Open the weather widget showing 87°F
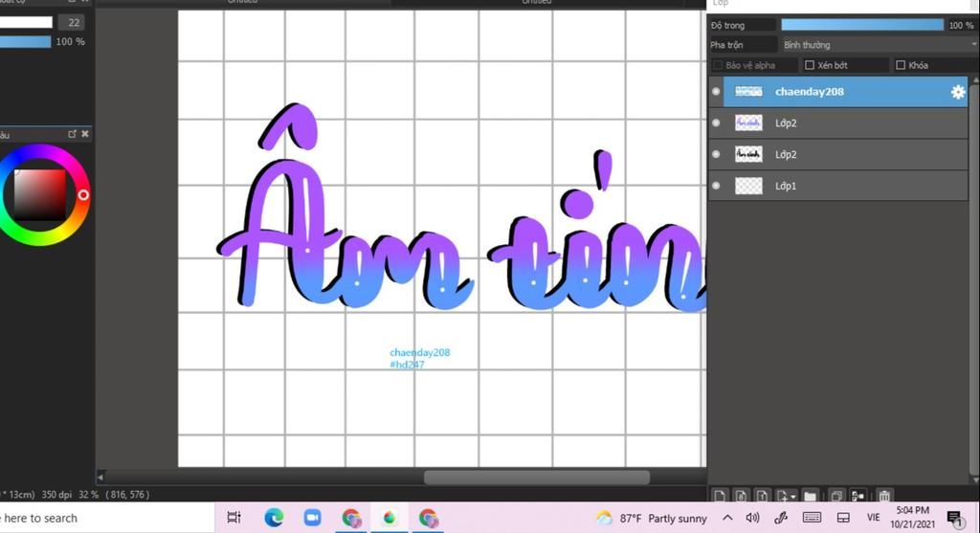This screenshot has height=533, width=980. (x=651, y=518)
